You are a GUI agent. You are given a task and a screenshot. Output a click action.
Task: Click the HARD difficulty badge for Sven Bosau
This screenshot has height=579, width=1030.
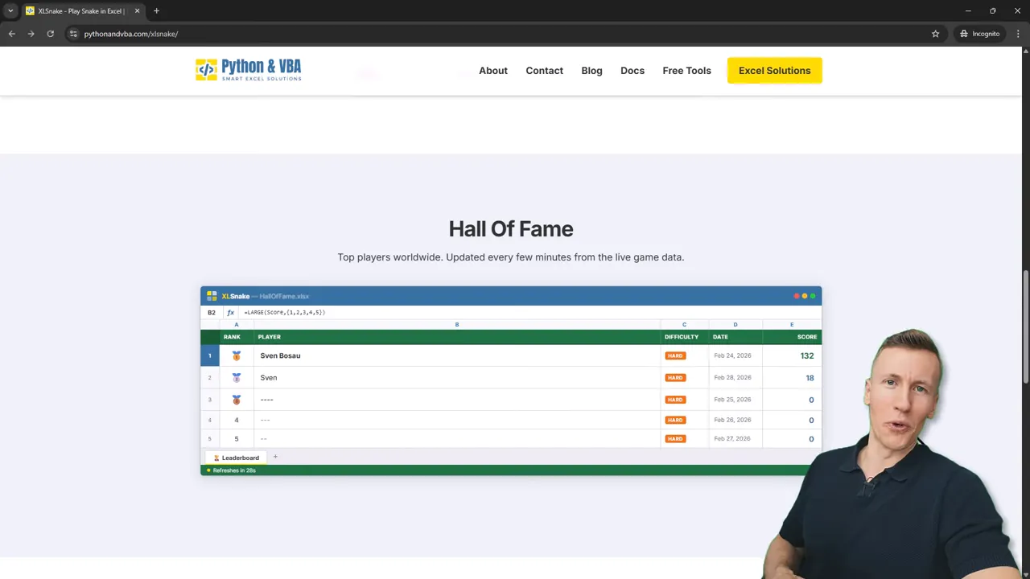click(x=675, y=355)
